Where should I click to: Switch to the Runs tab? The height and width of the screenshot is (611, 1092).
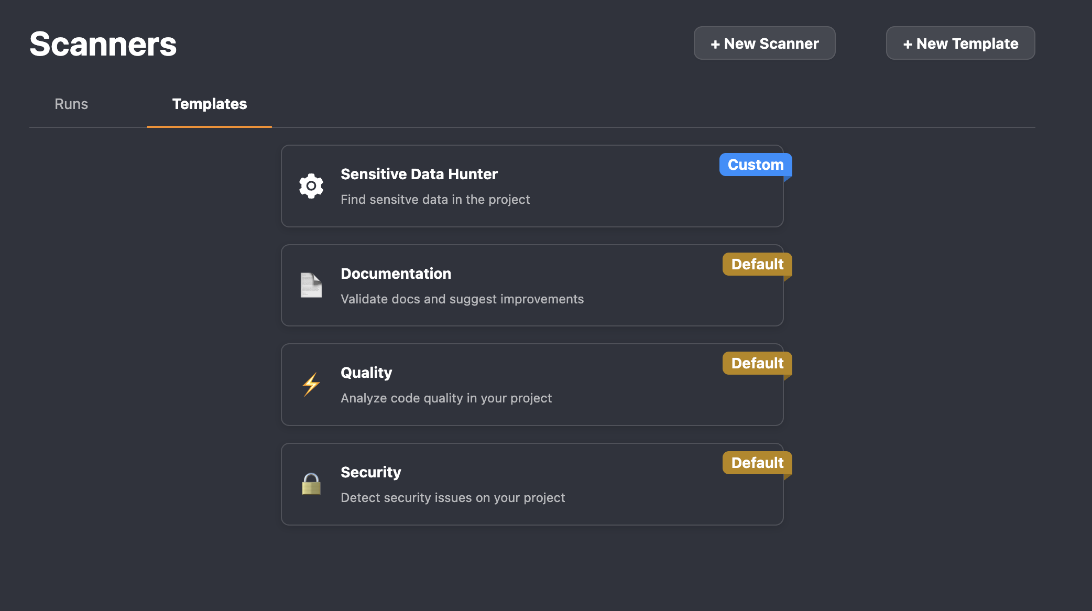coord(71,104)
